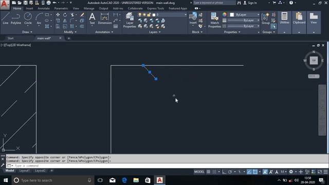Toggle group selection mode in Groups panel
The height and width of the screenshot is (185, 329).
pos(273,26)
